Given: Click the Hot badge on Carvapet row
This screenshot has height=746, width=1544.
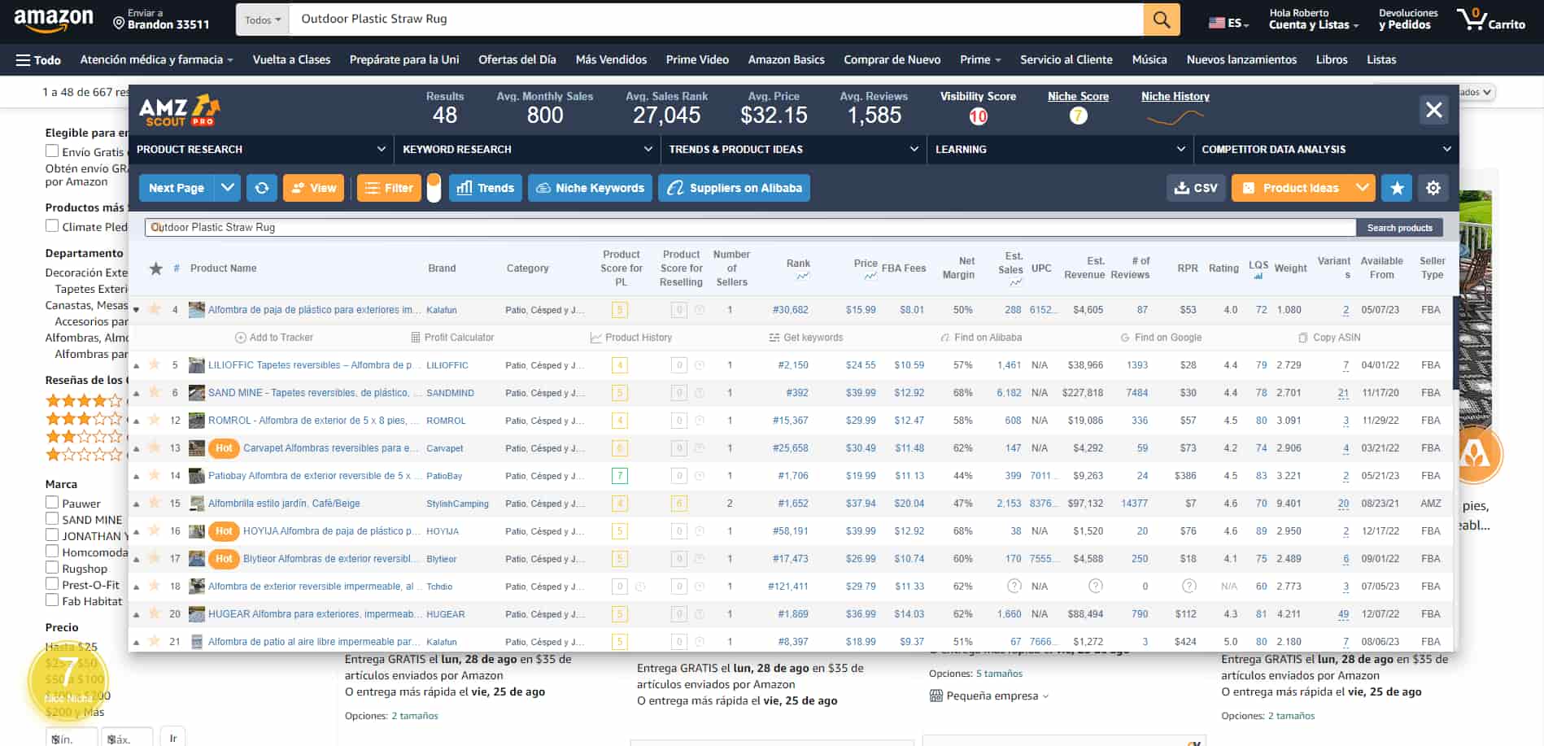Looking at the screenshot, I should pos(224,448).
